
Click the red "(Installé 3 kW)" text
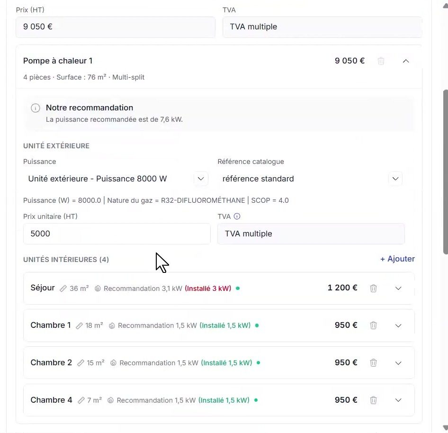[x=208, y=289]
